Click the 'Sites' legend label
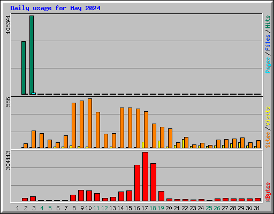This screenshot has height=214, width=274. point(268,140)
